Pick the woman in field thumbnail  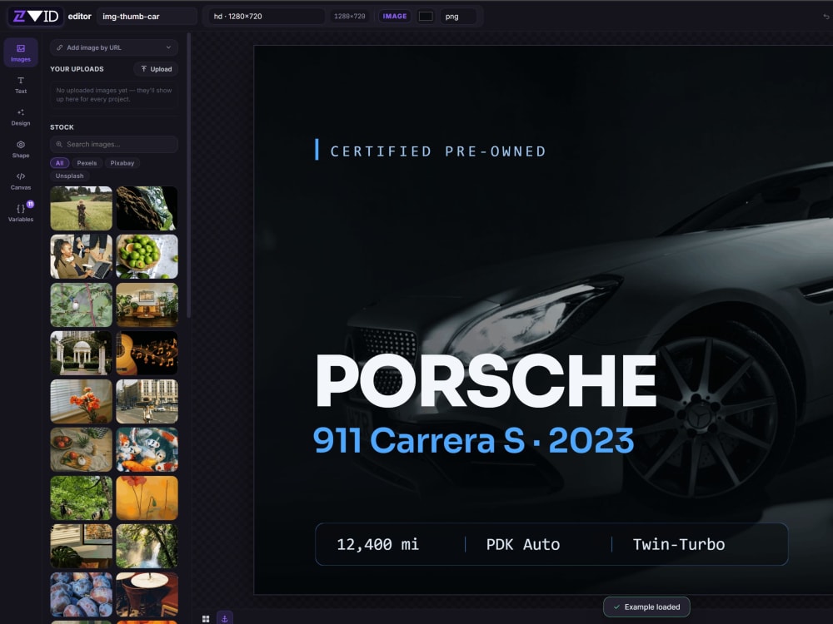coord(82,208)
